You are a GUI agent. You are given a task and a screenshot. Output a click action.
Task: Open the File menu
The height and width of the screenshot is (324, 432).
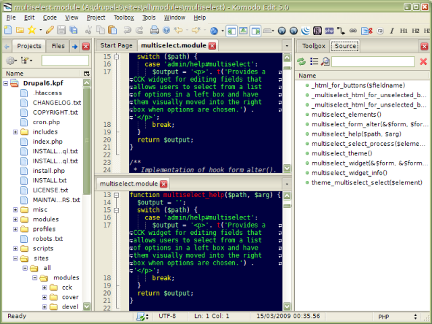[x=11, y=18]
